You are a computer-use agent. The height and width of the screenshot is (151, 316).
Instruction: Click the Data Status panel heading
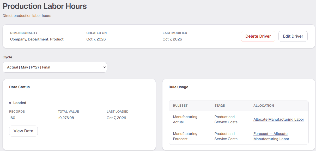pyautogui.click(x=19, y=87)
